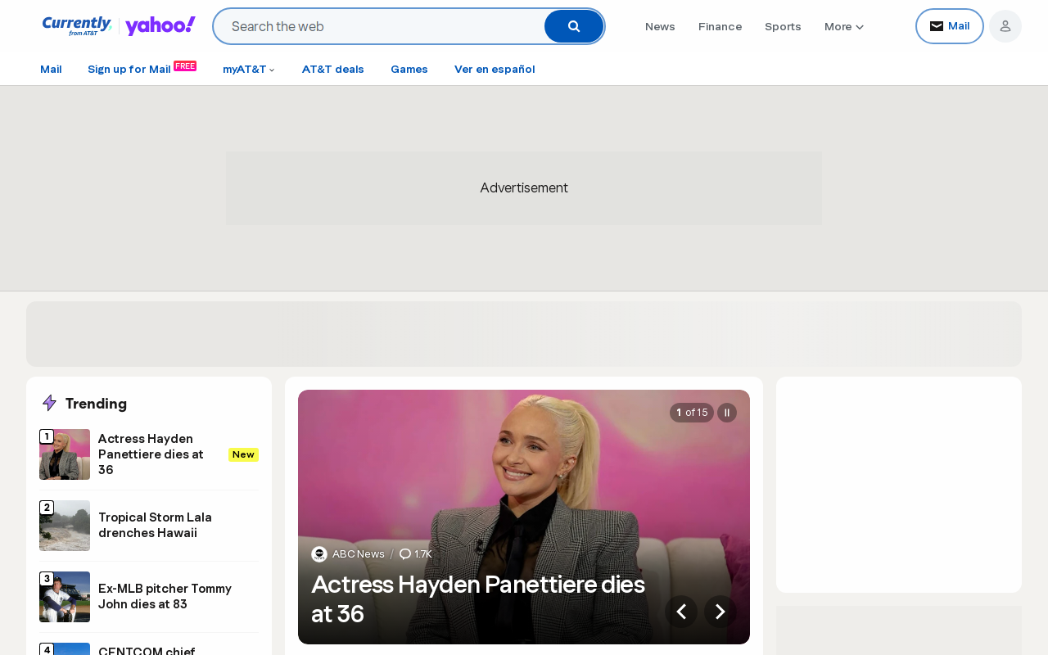This screenshot has height=655, width=1048.
Task: Click the slide counter 1 of 15
Action: [x=692, y=413]
